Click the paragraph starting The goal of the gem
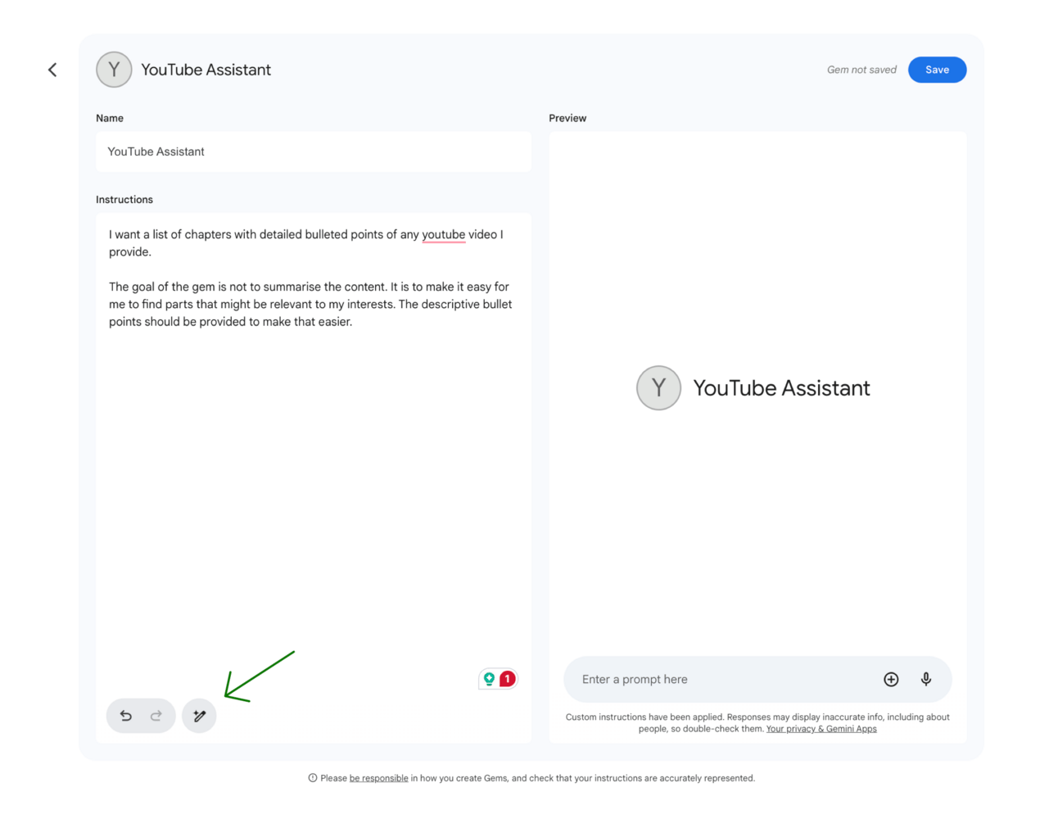This screenshot has width=1058, height=828. tap(310, 304)
